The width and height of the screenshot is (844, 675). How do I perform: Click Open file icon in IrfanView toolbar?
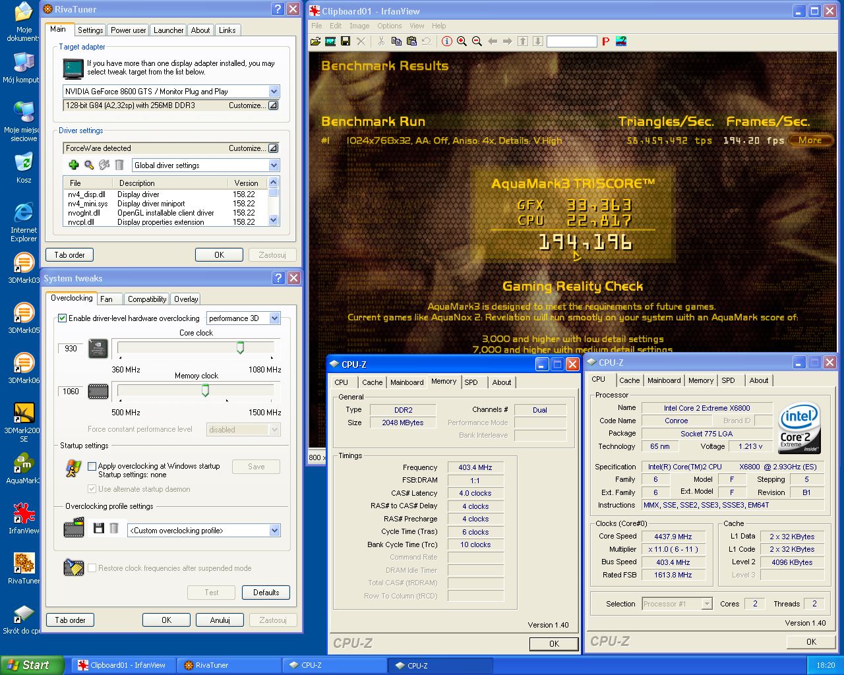click(x=316, y=42)
